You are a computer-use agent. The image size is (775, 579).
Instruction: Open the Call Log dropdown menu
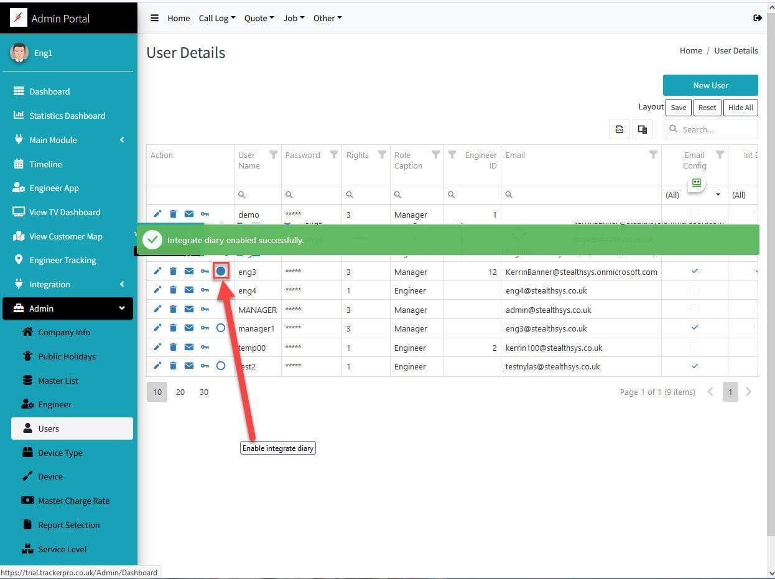(216, 18)
